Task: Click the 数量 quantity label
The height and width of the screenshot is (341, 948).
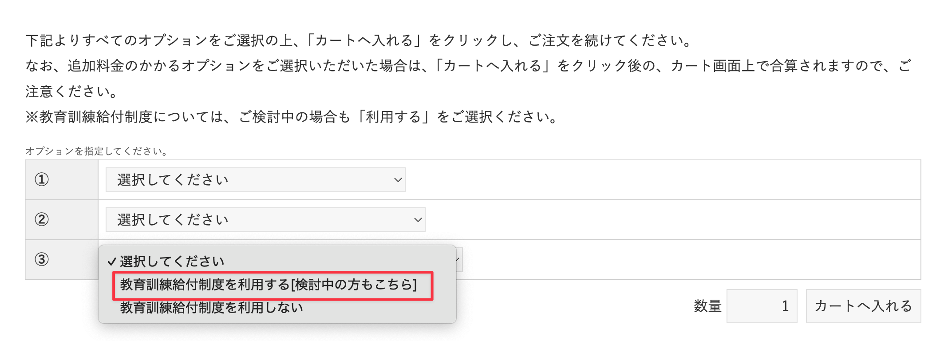Action: [x=707, y=306]
